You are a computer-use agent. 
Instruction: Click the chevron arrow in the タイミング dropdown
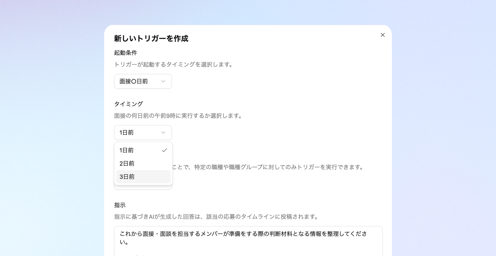click(163, 133)
